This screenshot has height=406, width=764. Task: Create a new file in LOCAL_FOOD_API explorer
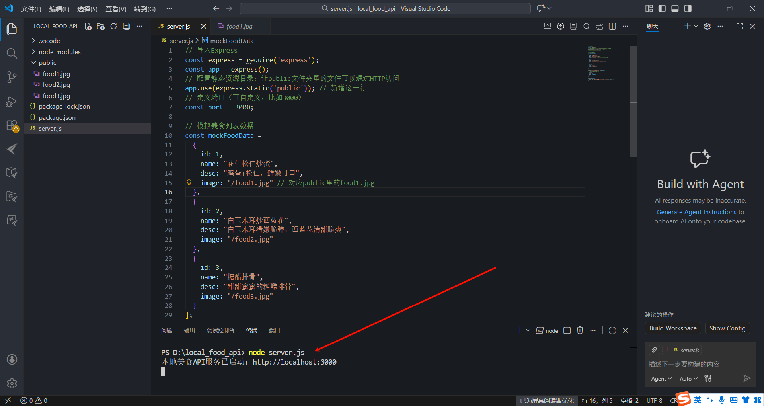88,26
